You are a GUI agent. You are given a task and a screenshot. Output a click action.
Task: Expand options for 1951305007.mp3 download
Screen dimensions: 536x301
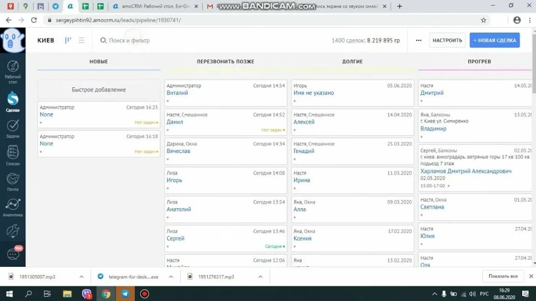pos(81,277)
